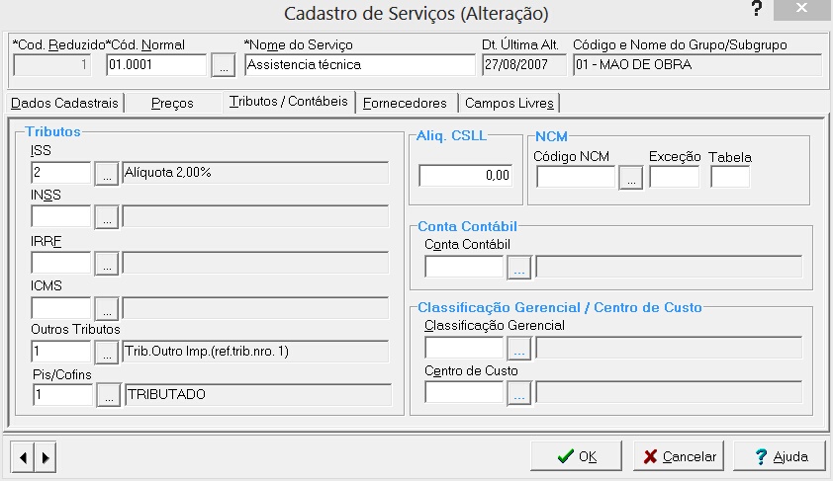This screenshot has height=481, width=833.
Task: Open Código NCM lookup ellipsis button
Action: pyautogui.click(x=630, y=177)
